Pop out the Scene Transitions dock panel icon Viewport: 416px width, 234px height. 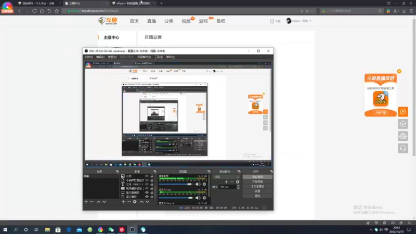tap(239, 172)
